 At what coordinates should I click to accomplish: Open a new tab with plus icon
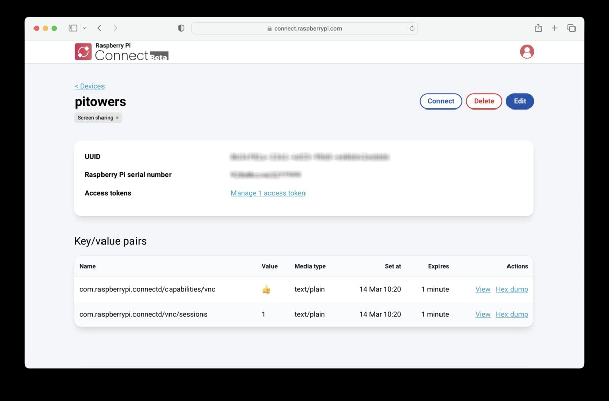[x=555, y=28]
